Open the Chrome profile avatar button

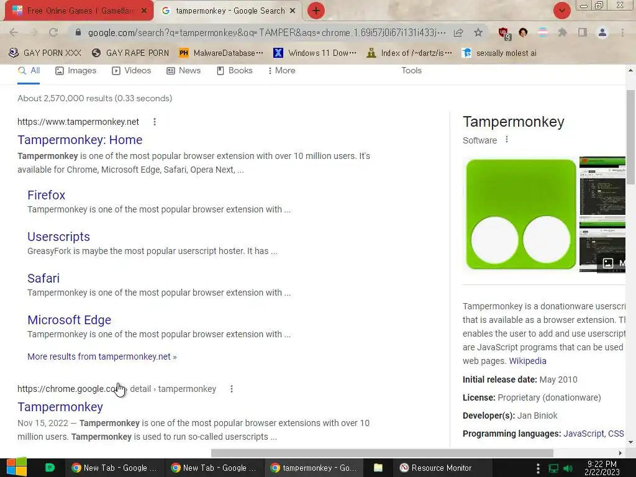click(602, 32)
